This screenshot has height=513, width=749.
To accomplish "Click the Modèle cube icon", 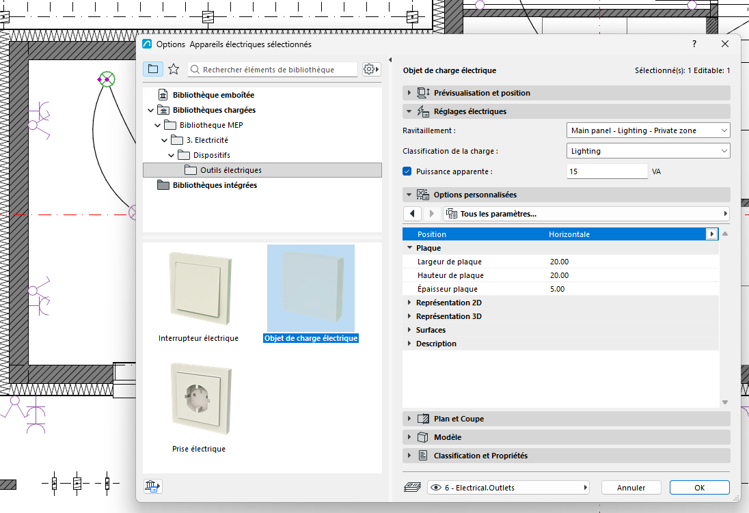I will point(423,437).
